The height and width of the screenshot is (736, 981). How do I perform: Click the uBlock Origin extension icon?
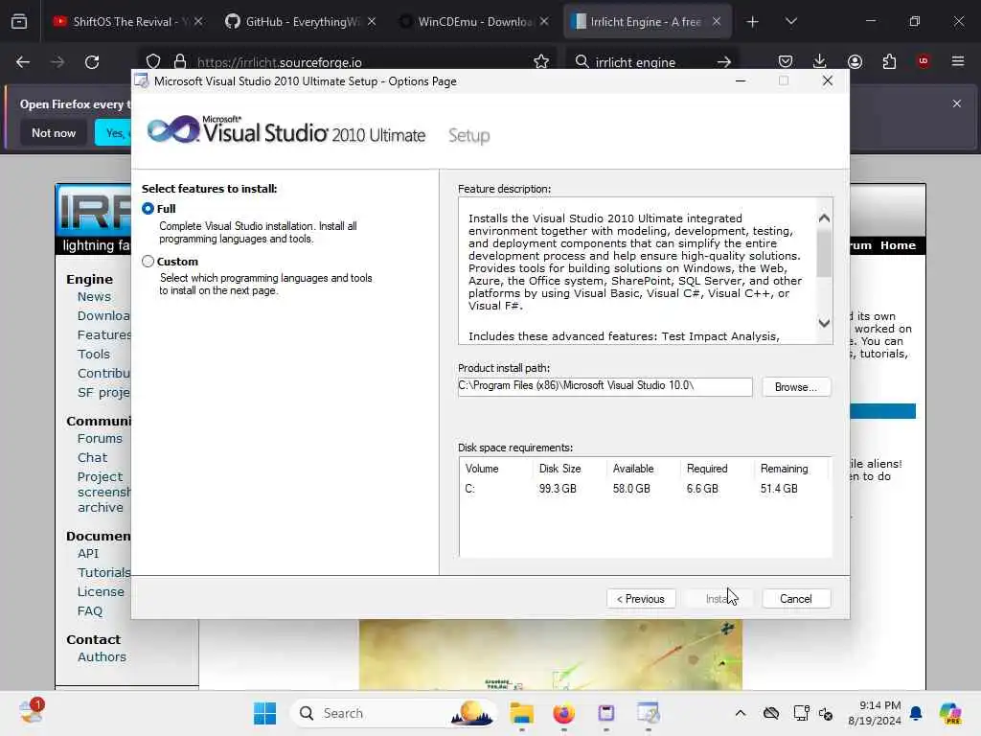point(924,61)
